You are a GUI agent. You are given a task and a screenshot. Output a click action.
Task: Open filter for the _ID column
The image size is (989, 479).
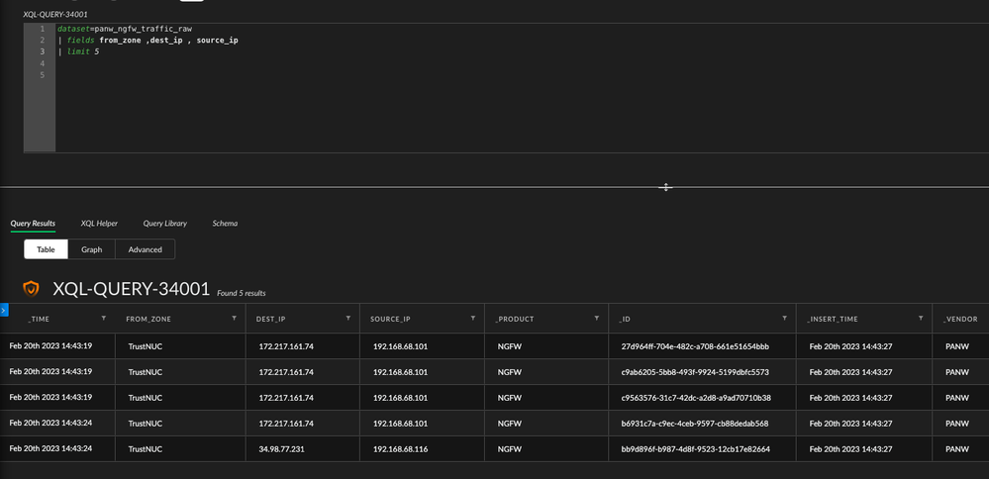784,319
